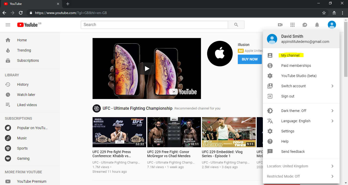The width and height of the screenshot is (348, 185).
Task: Expand the Location submenu arrow
Action: coord(332,166)
